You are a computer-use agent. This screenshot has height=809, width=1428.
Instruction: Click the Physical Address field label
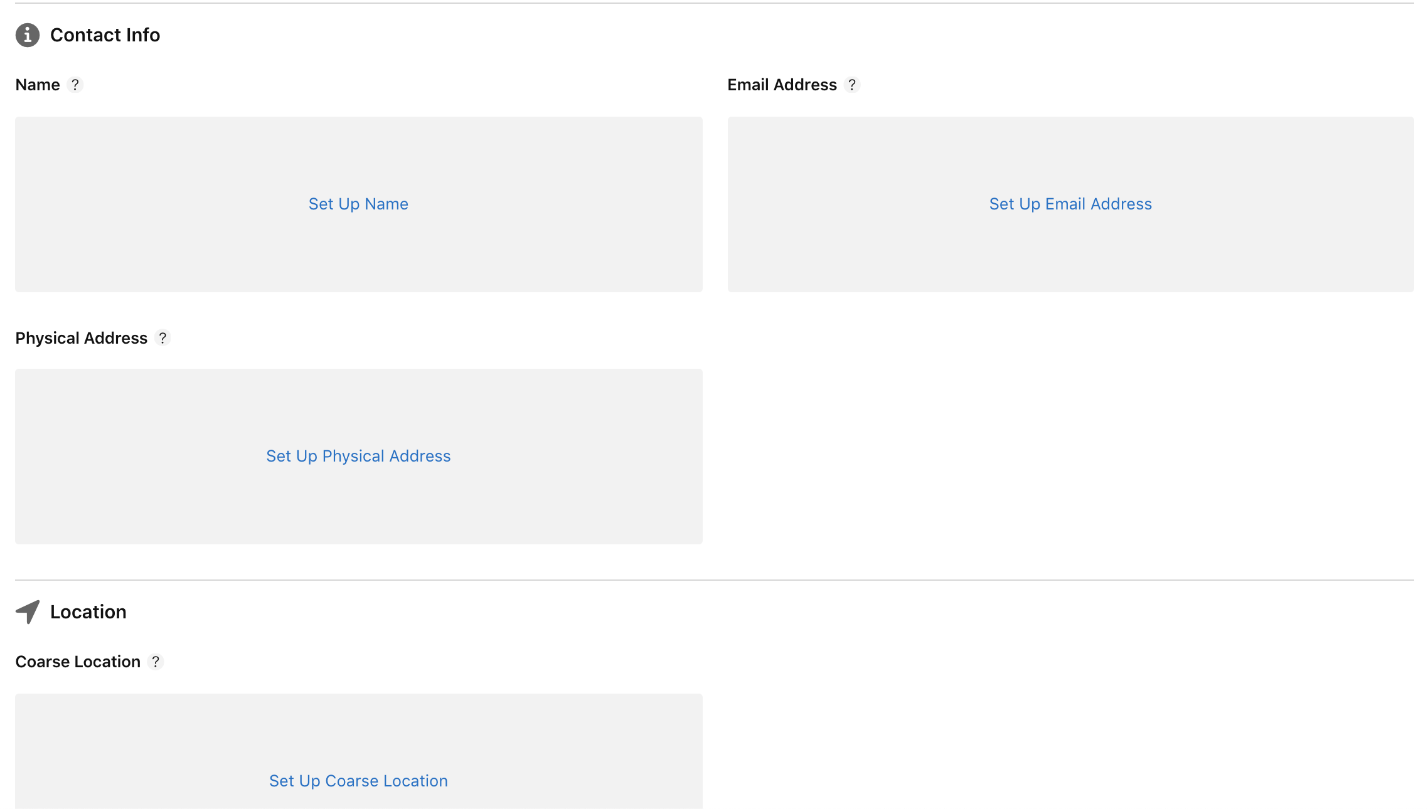[81, 338]
